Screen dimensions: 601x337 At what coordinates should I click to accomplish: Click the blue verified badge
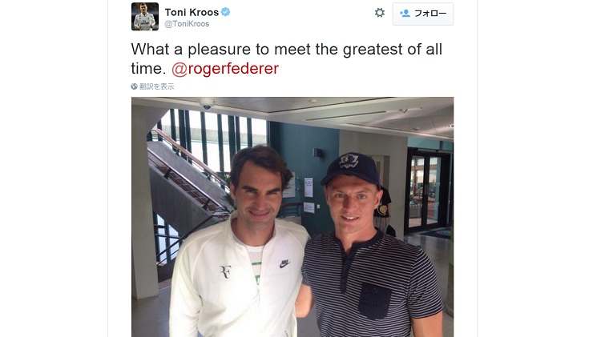tap(226, 12)
